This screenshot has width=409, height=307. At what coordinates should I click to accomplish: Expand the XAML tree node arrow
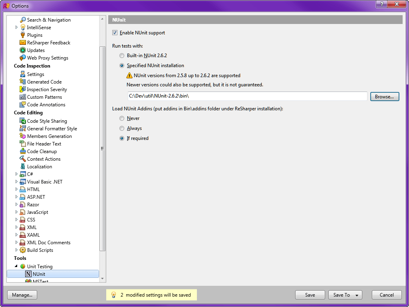click(16, 235)
